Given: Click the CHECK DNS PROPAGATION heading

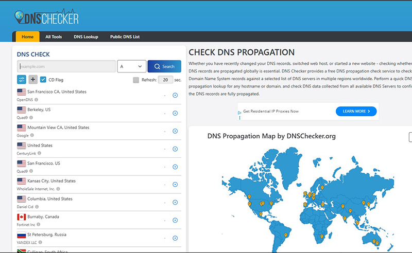Looking at the screenshot, I should pyautogui.click(x=242, y=52).
